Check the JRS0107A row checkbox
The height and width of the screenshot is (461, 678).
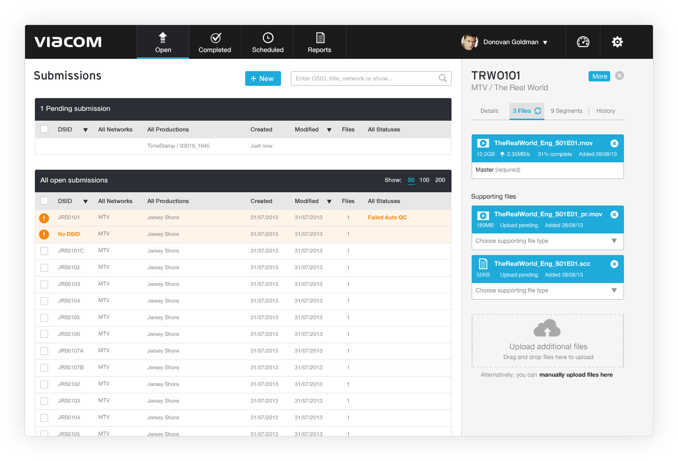(x=44, y=351)
